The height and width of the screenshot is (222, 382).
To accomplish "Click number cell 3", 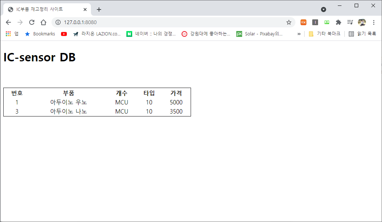I will click(x=17, y=111).
